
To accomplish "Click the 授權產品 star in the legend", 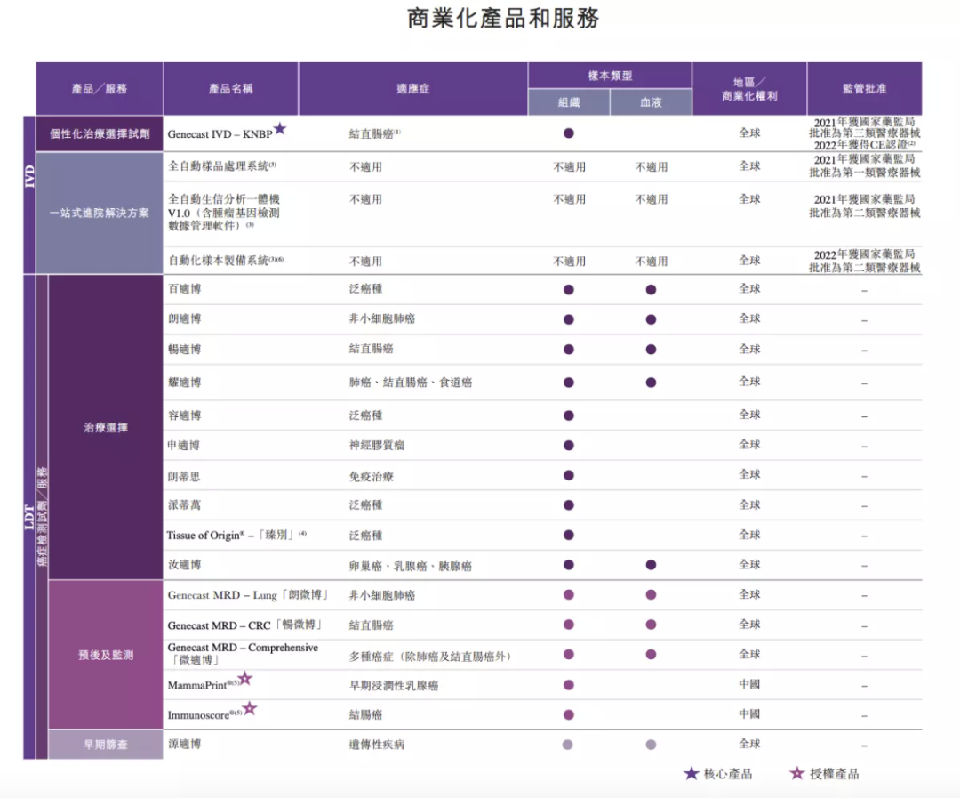I will tap(796, 773).
